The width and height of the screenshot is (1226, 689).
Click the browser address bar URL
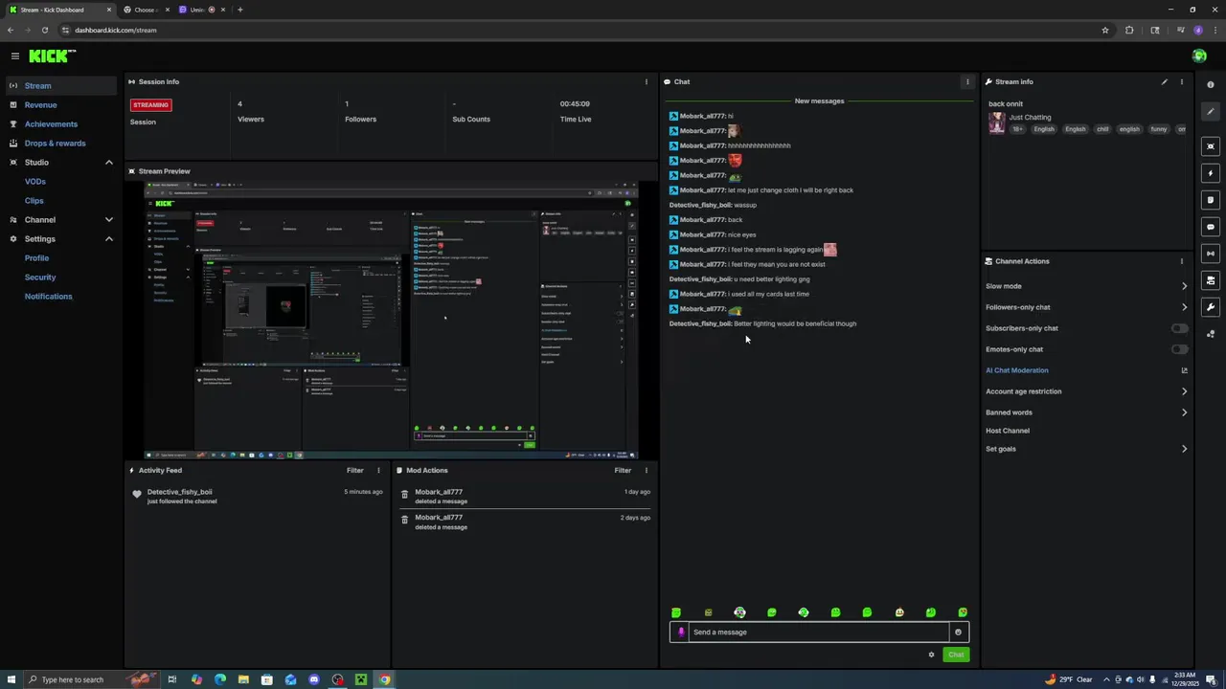(116, 30)
